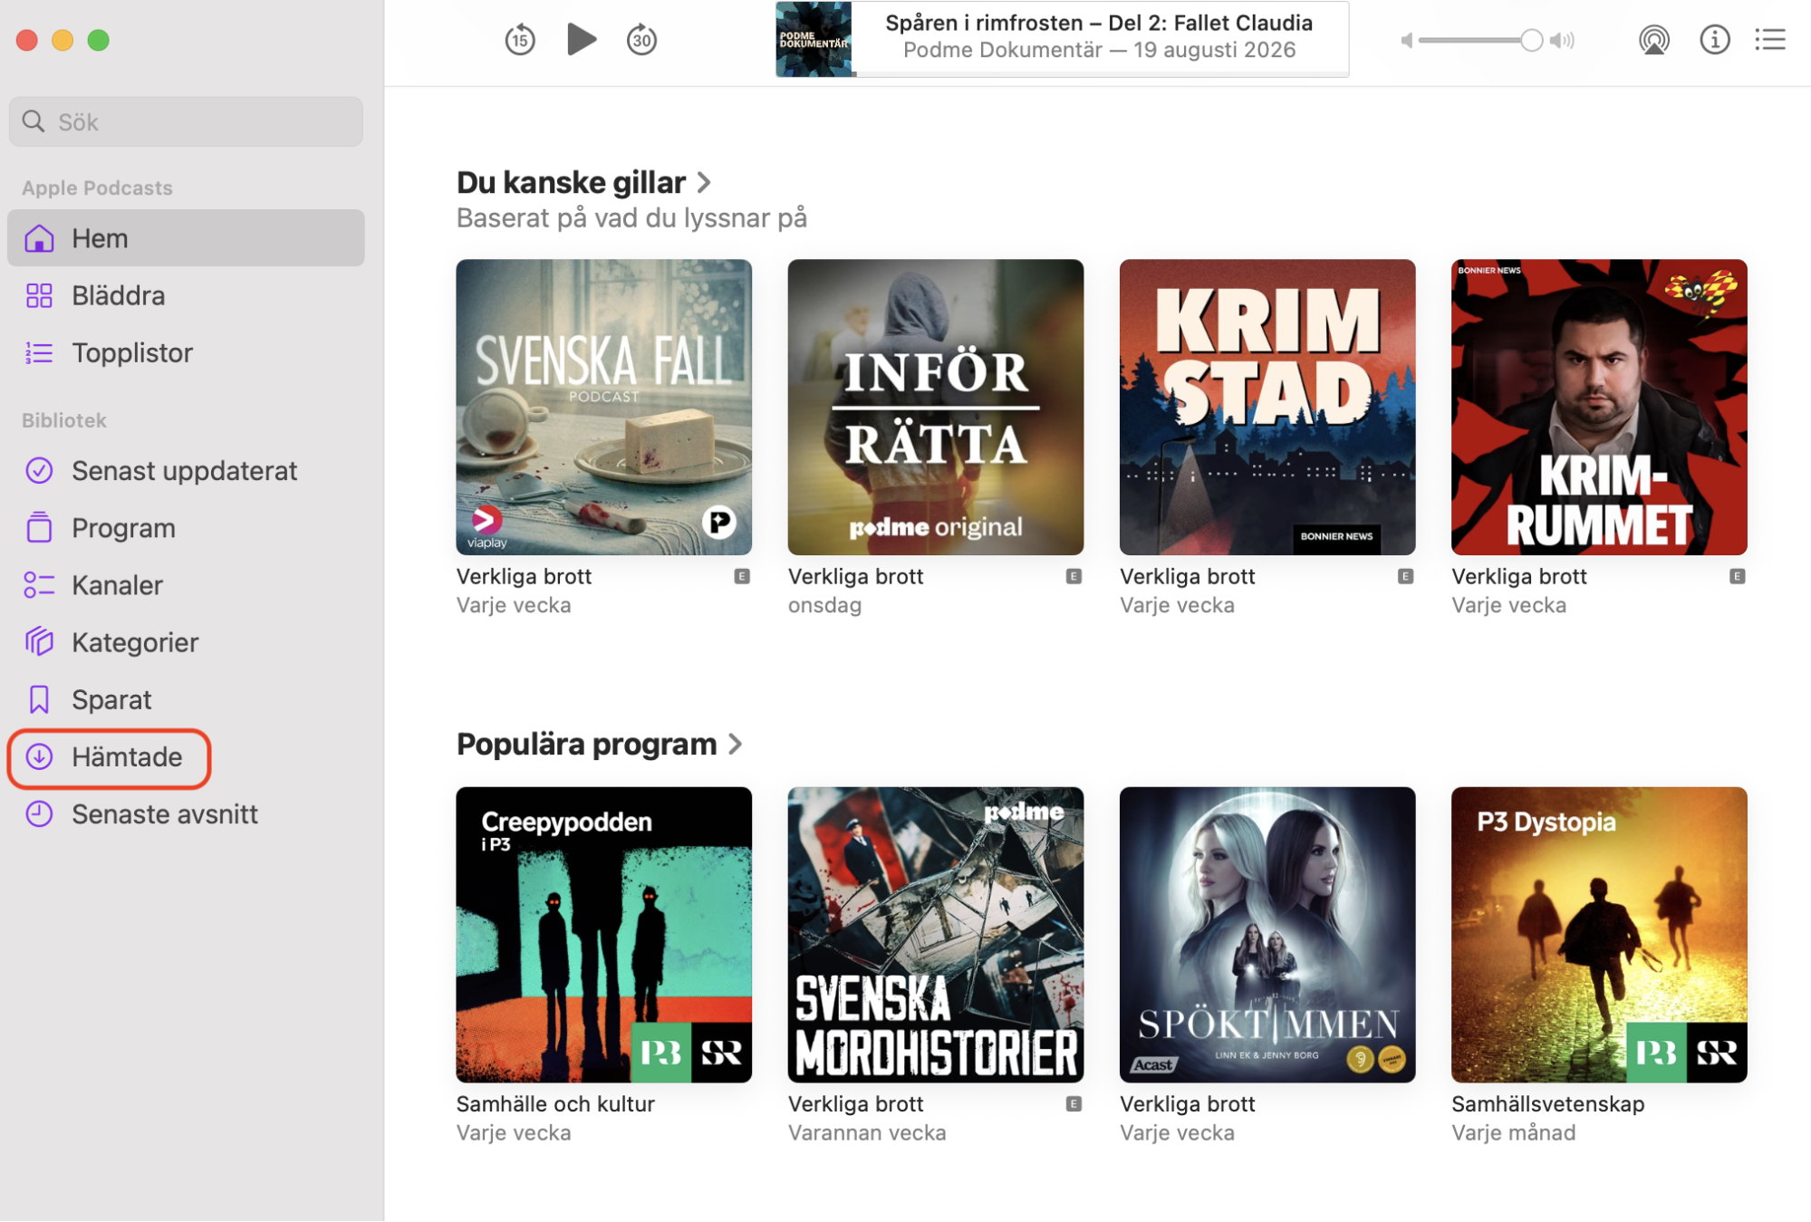Open the P3 Dystopia podcast cover
This screenshot has width=1811, height=1222.
(x=1598, y=934)
